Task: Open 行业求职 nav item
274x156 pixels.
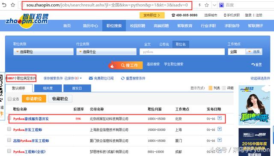Action: 208,26
